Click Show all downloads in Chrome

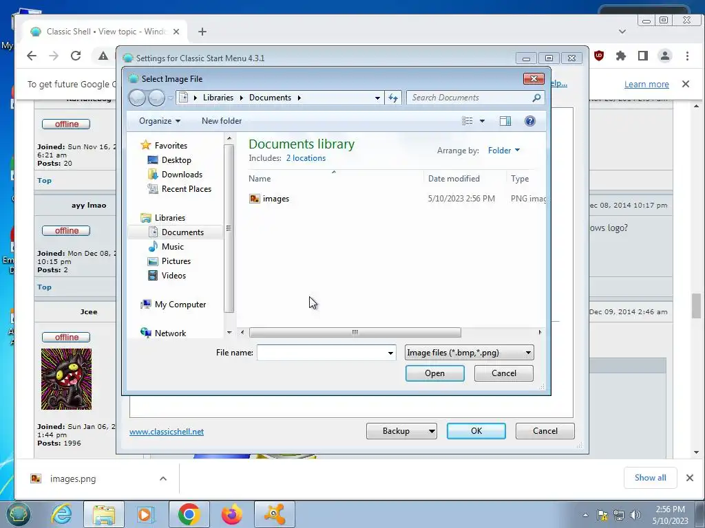click(x=650, y=478)
